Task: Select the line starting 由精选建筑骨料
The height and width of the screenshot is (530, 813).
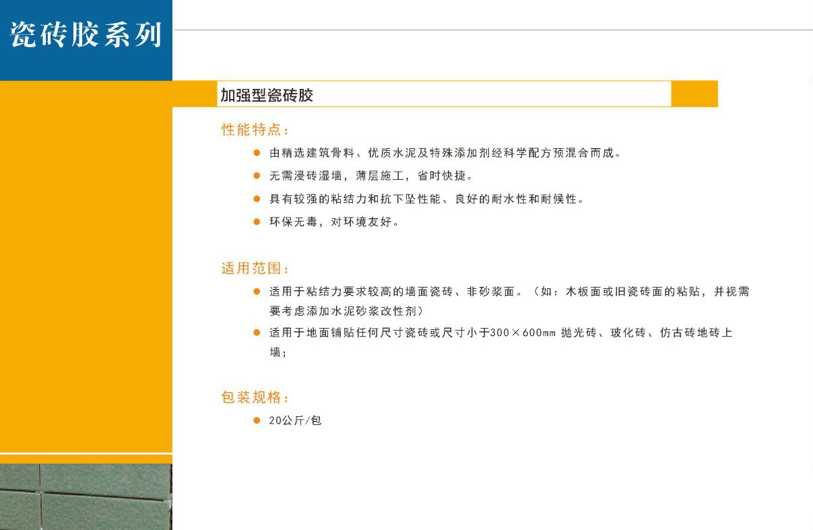Action: (x=445, y=153)
